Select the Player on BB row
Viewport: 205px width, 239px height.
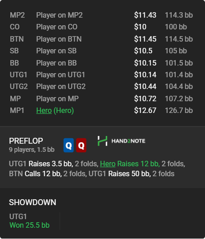101,63
